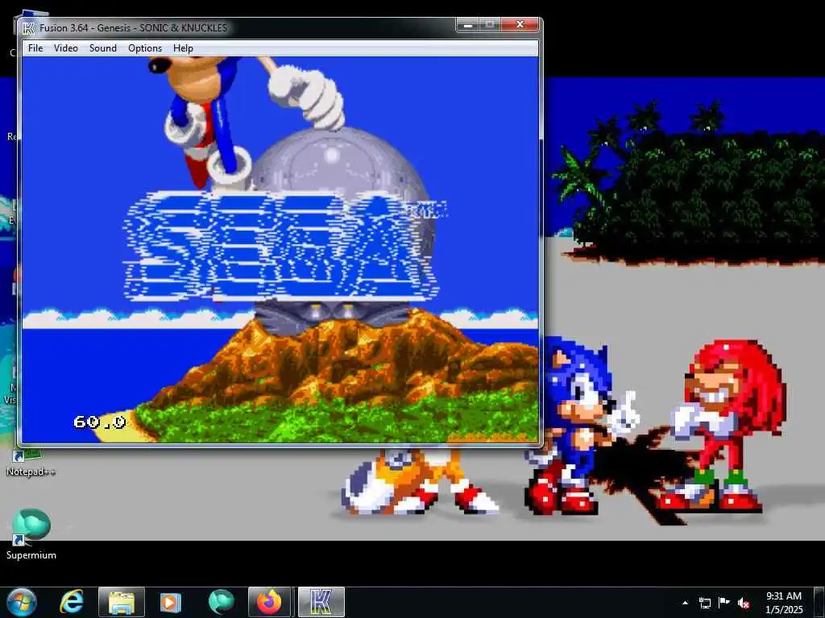The width and height of the screenshot is (825, 618).
Task: Maximize the Fusion emulator window
Action: click(x=490, y=25)
